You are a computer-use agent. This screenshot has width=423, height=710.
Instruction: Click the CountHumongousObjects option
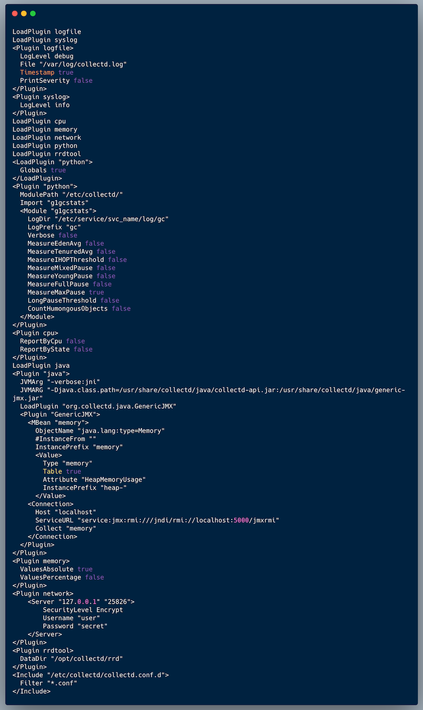pyautogui.click(x=68, y=309)
